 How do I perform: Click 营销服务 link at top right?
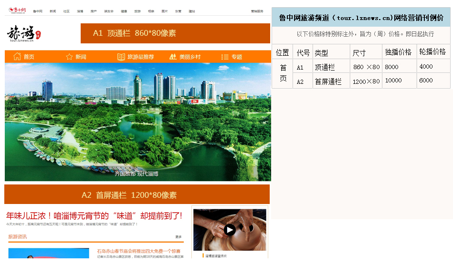pyautogui.click(x=257, y=11)
